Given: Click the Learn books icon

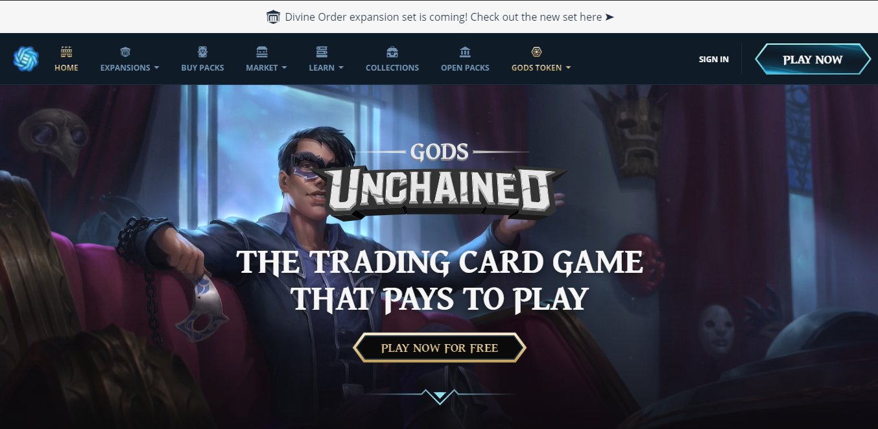Looking at the screenshot, I should [322, 52].
